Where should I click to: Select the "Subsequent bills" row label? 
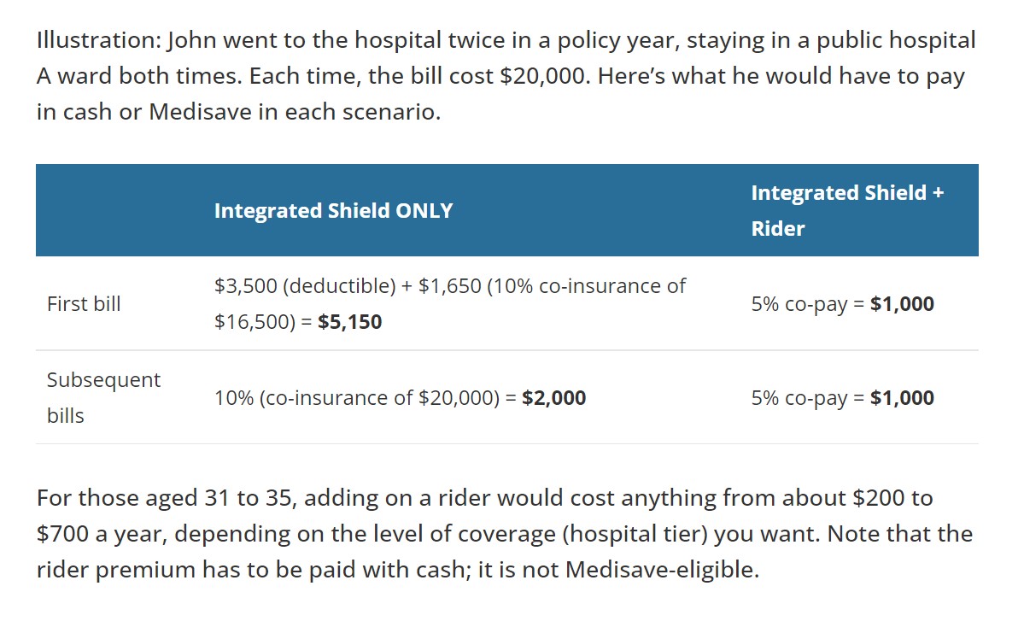coord(103,397)
